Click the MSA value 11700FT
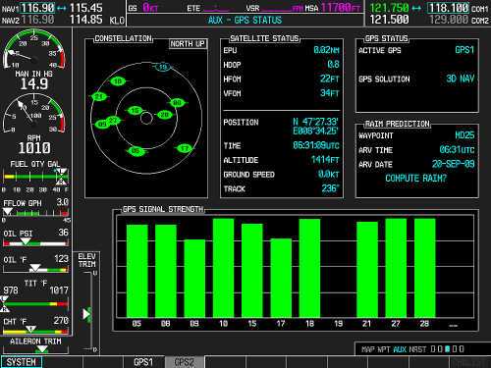491x368 pixels. tap(341, 7)
